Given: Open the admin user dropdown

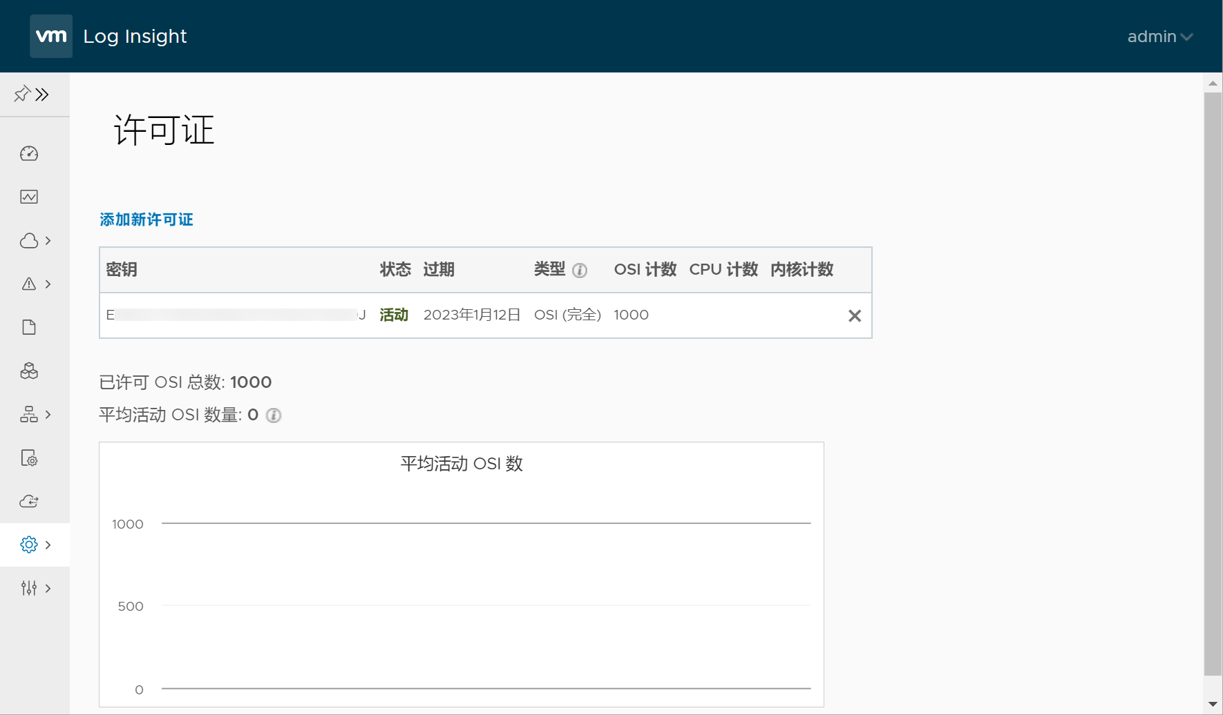Looking at the screenshot, I should point(1159,37).
